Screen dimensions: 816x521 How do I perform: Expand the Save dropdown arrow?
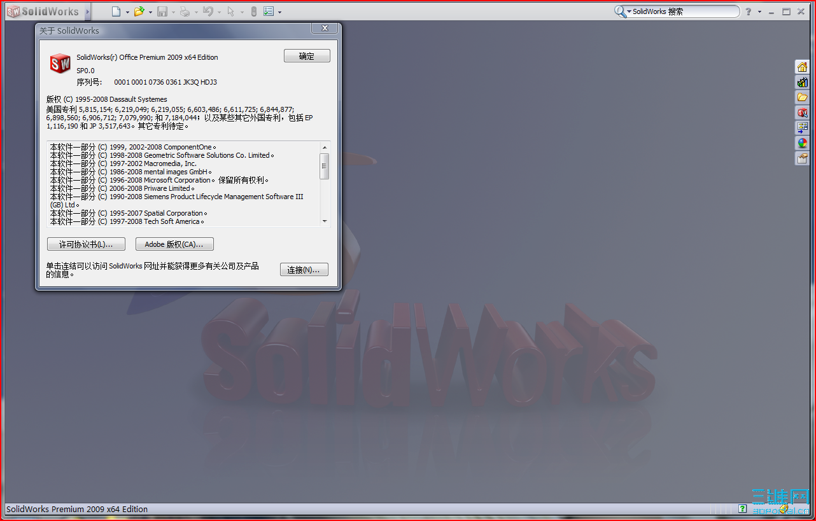coord(173,12)
